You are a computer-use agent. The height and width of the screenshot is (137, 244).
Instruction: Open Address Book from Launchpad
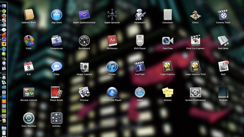tap(29, 15)
